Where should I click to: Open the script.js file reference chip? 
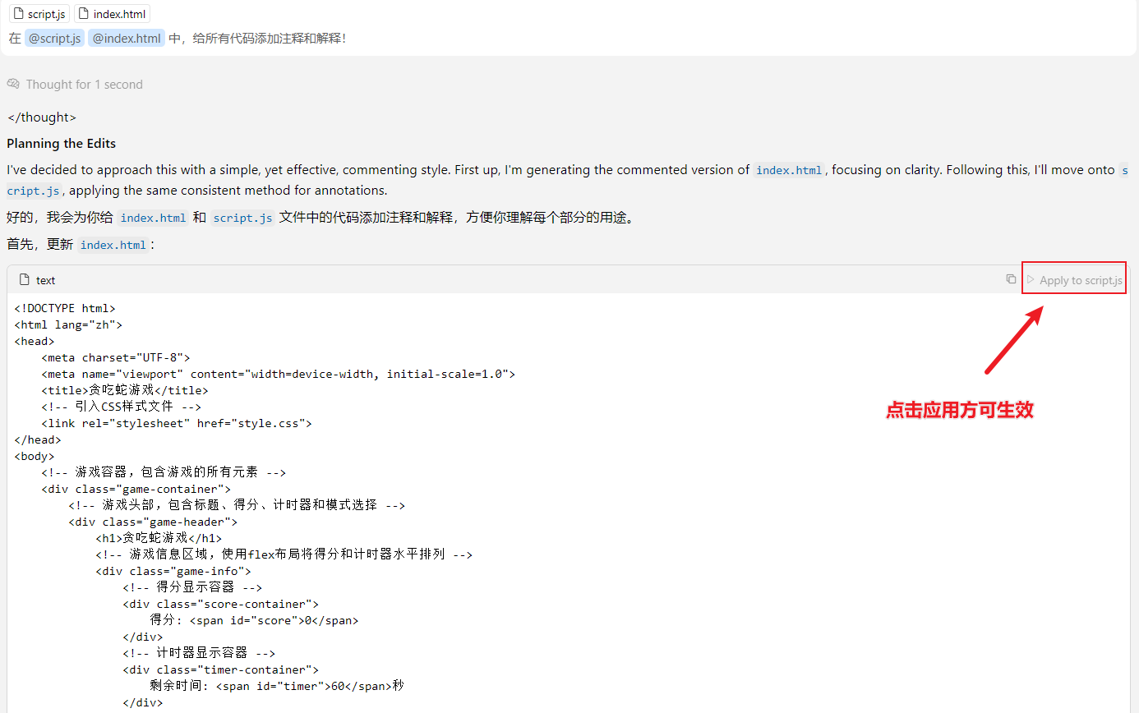(x=39, y=13)
